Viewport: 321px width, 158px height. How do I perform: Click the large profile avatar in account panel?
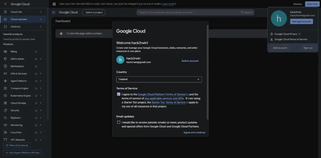(x=279, y=18)
